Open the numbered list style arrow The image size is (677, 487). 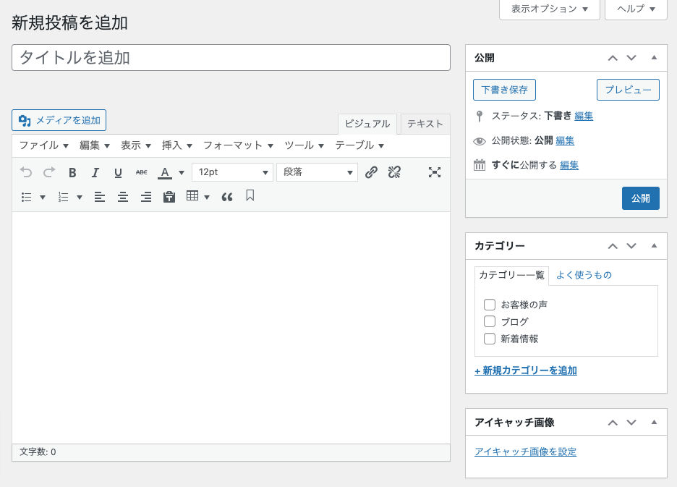click(80, 198)
